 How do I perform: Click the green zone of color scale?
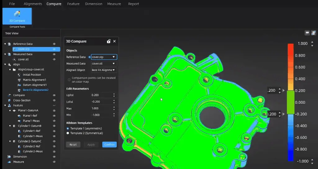tap(290, 102)
